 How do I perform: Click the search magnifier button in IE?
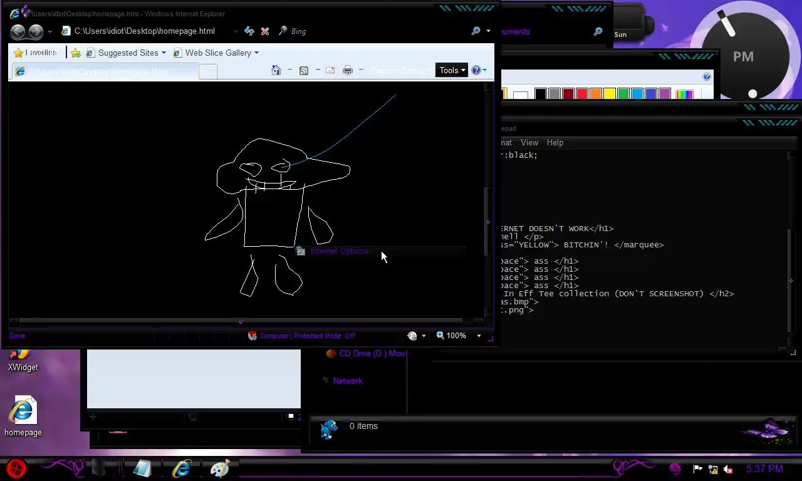pos(476,31)
